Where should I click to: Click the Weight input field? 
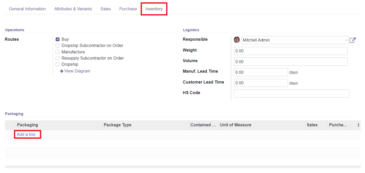pos(291,51)
